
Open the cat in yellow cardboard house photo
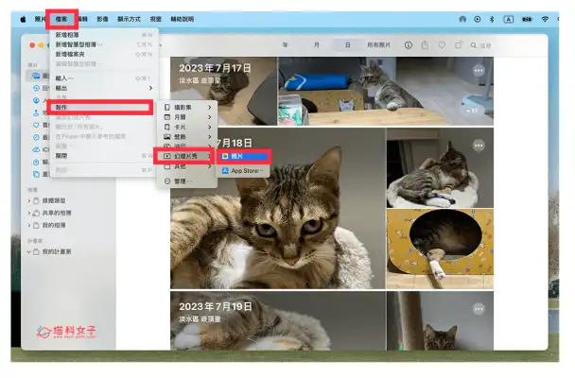pyautogui.click(x=440, y=249)
